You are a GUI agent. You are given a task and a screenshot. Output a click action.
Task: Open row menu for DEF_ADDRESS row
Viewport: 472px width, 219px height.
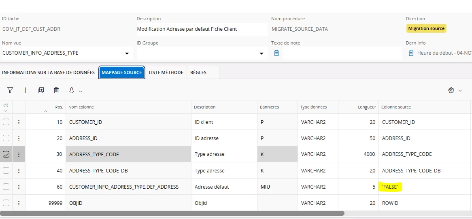19,187
